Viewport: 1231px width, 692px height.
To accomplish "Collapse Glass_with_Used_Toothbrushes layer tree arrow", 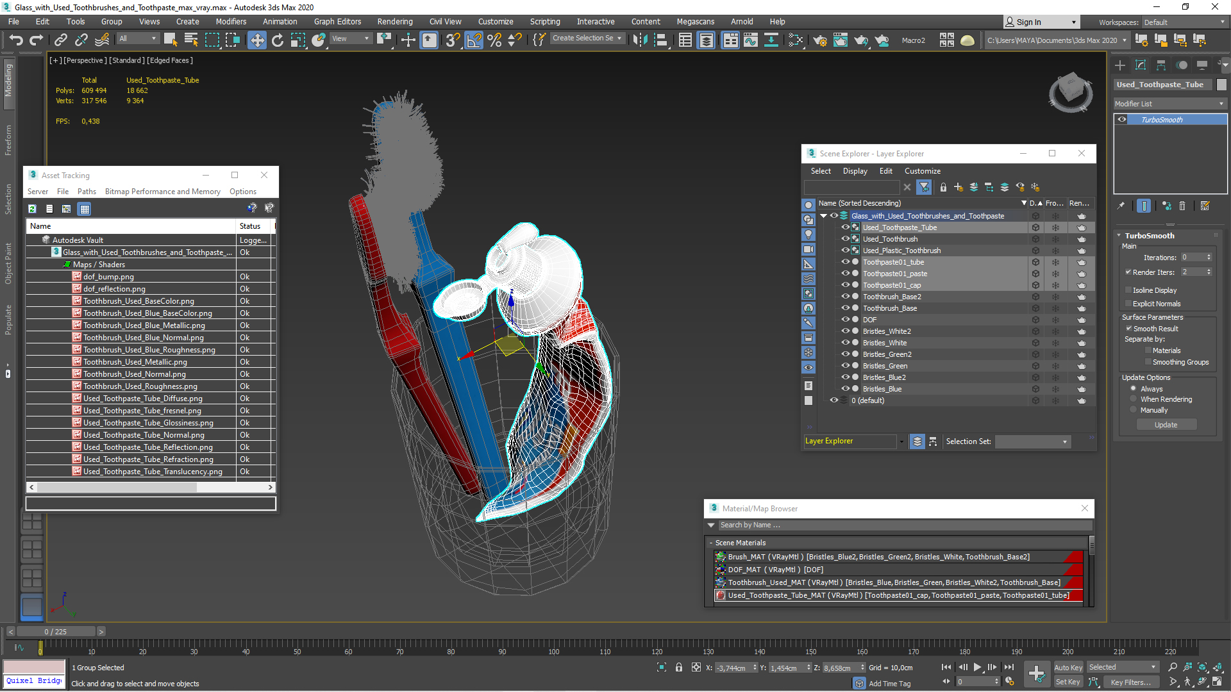I will click(824, 216).
